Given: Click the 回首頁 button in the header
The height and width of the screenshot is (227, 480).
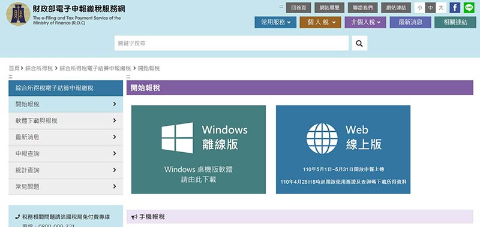Looking at the screenshot, I should coord(298,8).
